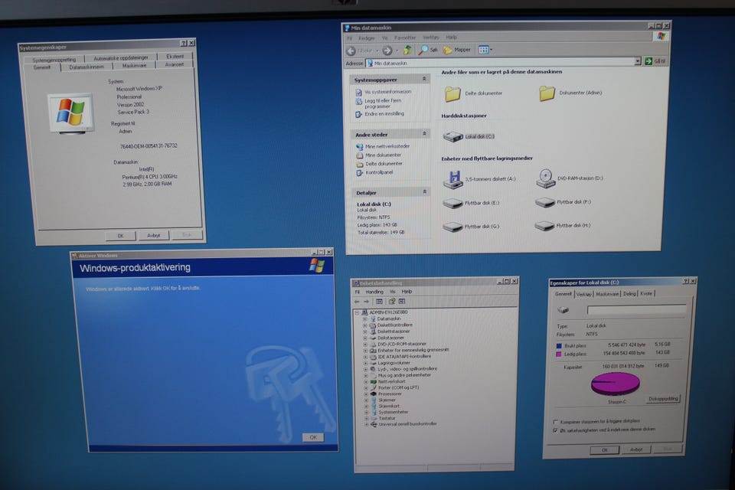Select Flyttbar disk (H:)
The image size is (735, 490).
pos(563,226)
